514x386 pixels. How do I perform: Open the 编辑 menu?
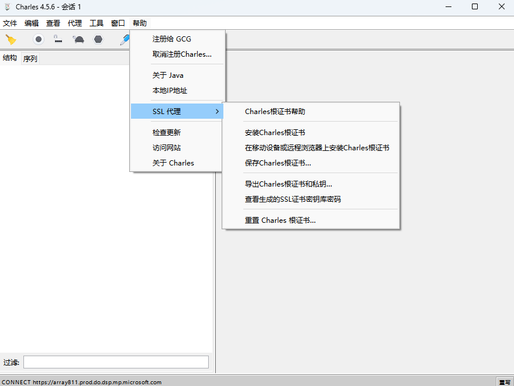[32, 23]
